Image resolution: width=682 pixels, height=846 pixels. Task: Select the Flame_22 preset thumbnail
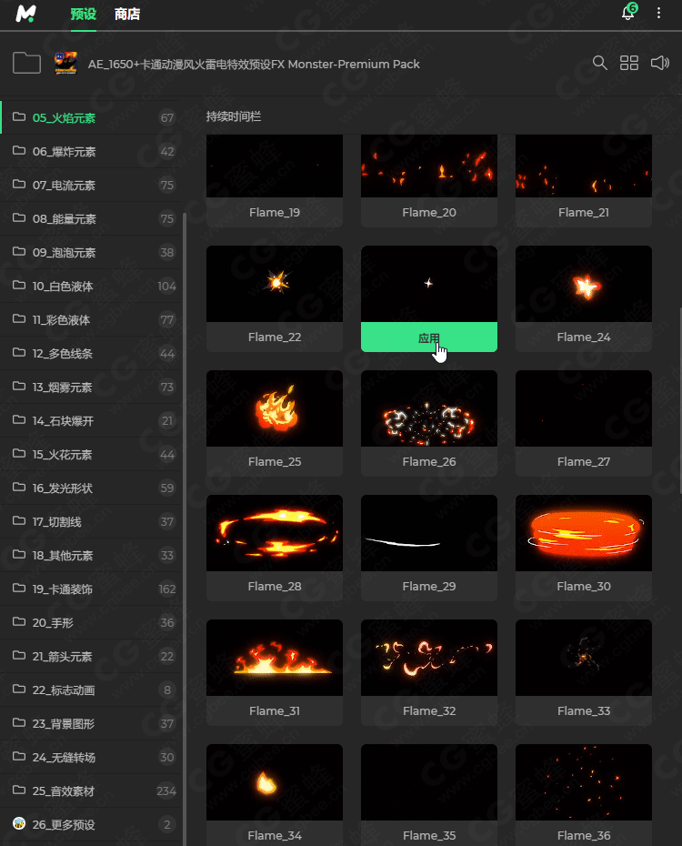pos(275,284)
